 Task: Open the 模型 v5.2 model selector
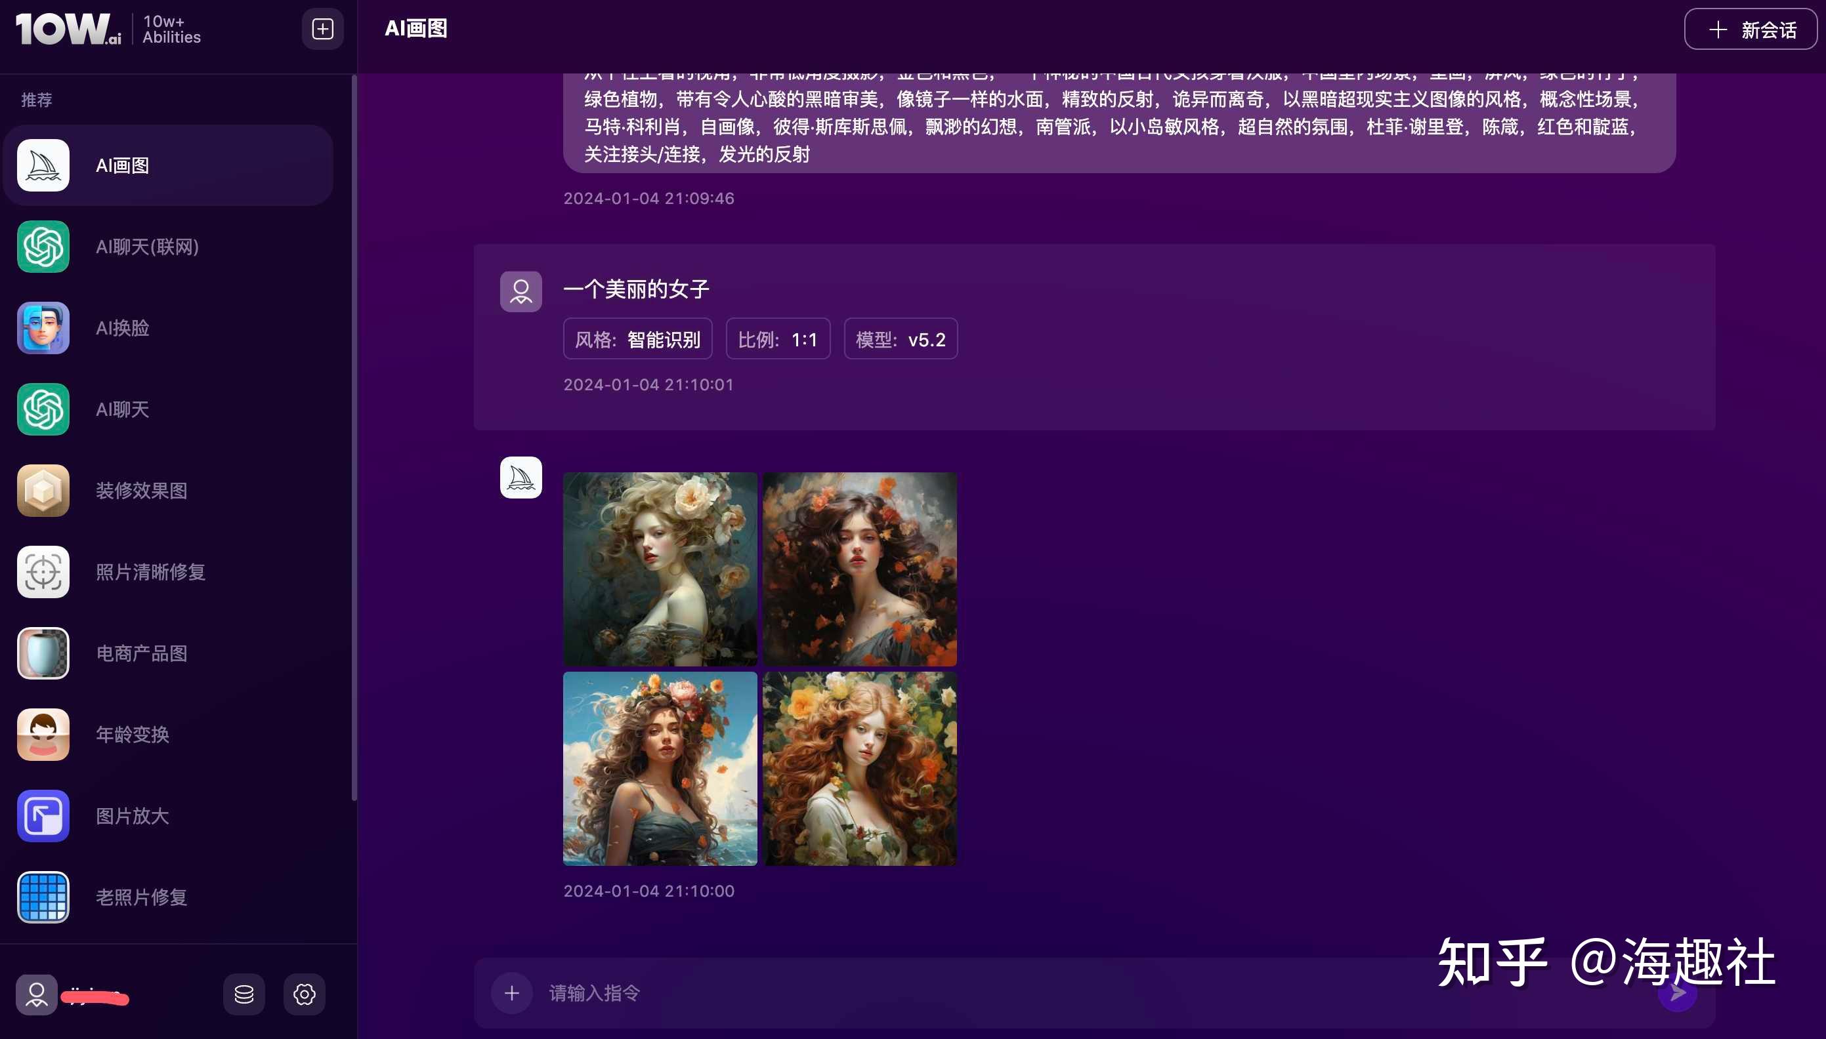(900, 338)
